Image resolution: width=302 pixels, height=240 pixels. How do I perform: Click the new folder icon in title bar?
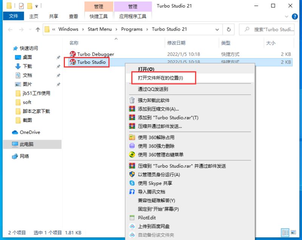pyautogui.click(x=30, y=6)
